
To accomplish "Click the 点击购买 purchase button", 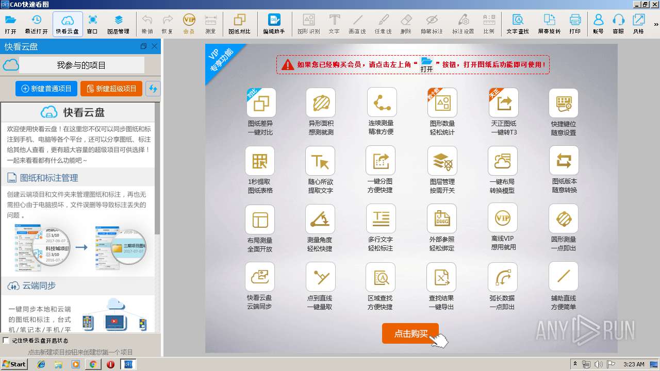I will click(410, 333).
